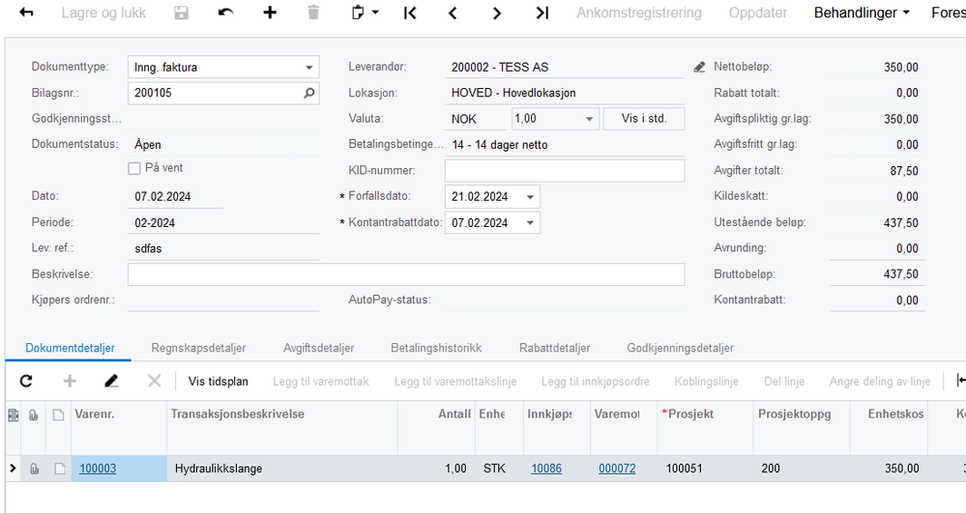Click the fit-columns icon in grid toolbar
The width and height of the screenshot is (966, 513).
pos(960,382)
